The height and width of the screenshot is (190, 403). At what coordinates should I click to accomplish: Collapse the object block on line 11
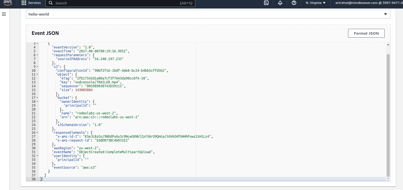point(37,75)
